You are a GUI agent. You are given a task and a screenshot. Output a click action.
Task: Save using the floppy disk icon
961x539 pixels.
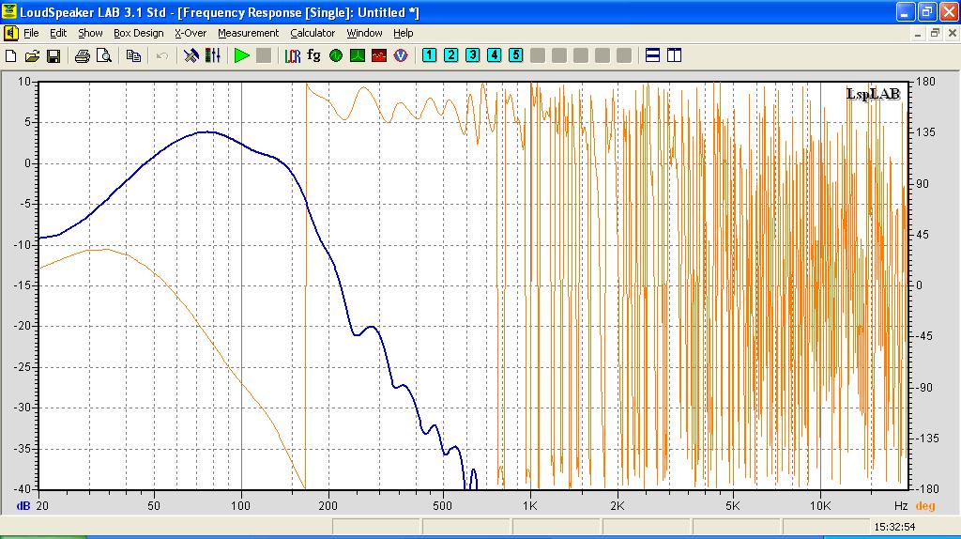point(53,56)
